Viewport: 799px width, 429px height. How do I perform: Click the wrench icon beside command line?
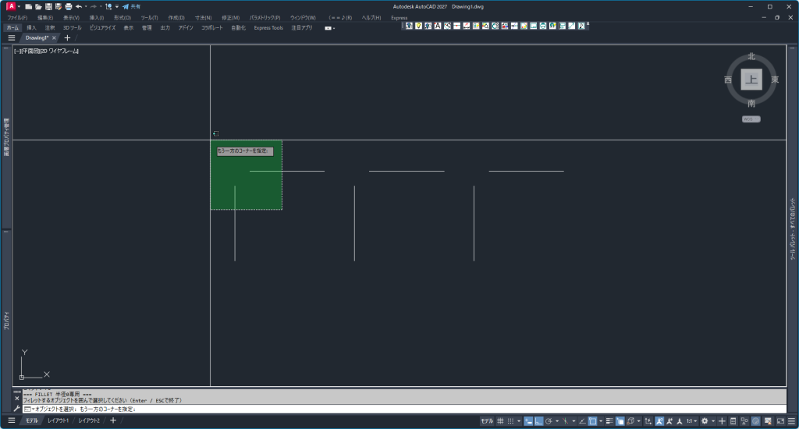coord(16,409)
